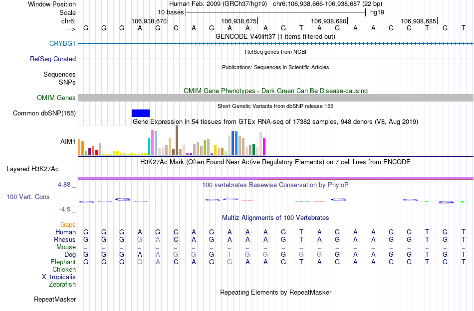Open the AIM1 GTEx expression label
Screen dimensions: 474x311
tap(68, 141)
